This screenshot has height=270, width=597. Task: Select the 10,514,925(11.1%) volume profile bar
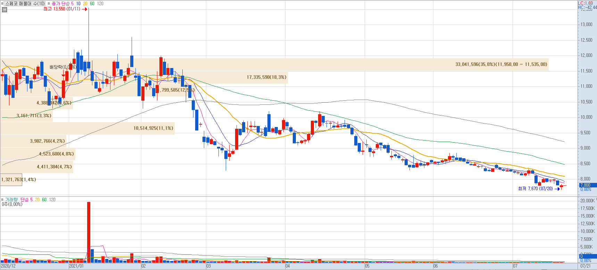pos(87,128)
